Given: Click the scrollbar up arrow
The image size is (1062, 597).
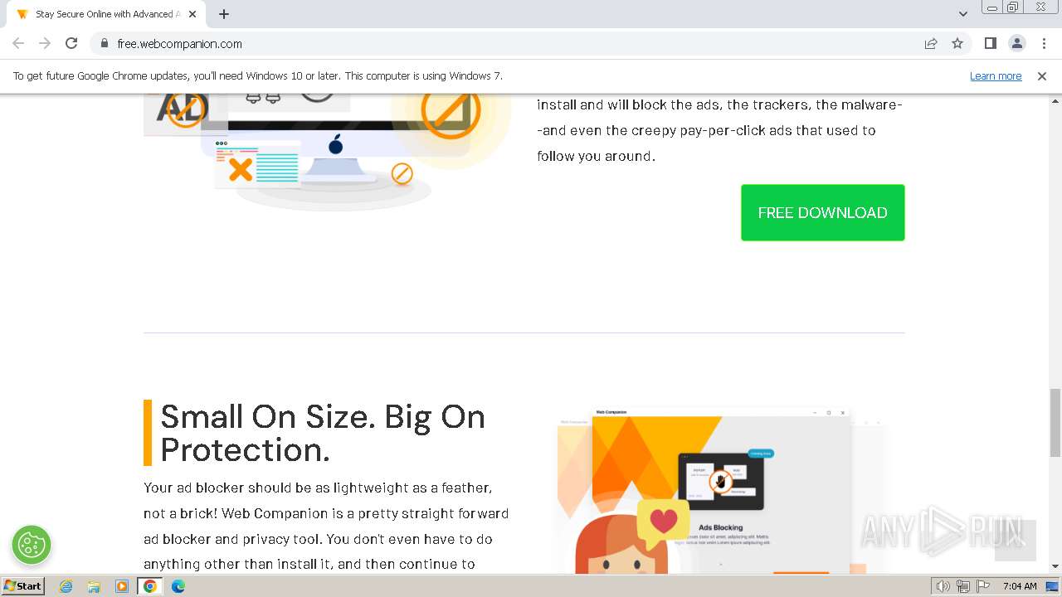Looking at the screenshot, I should point(1055,100).
